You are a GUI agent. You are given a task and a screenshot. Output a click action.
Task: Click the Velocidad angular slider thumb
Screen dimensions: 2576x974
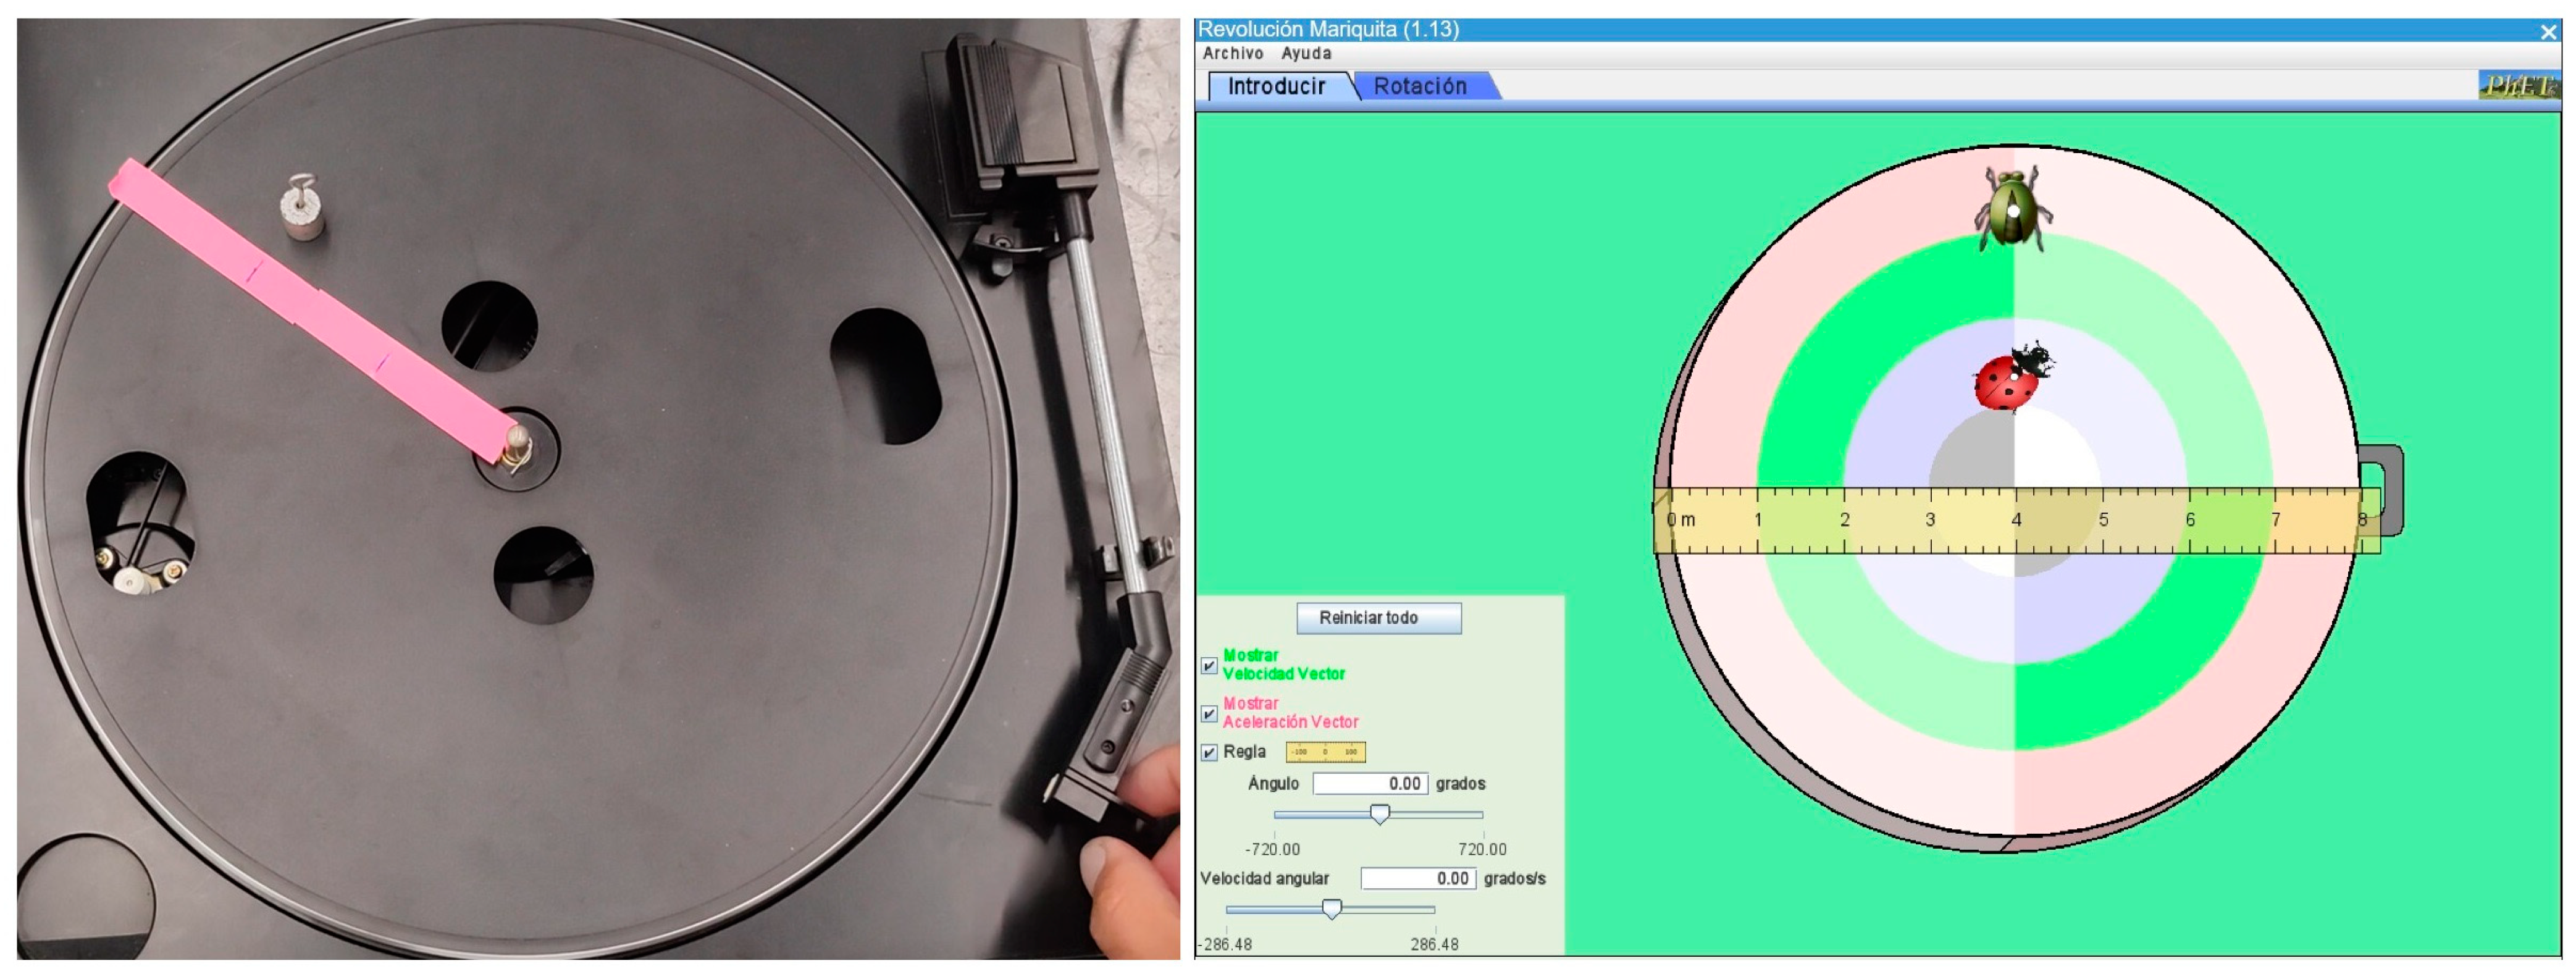coord(1331,908)
